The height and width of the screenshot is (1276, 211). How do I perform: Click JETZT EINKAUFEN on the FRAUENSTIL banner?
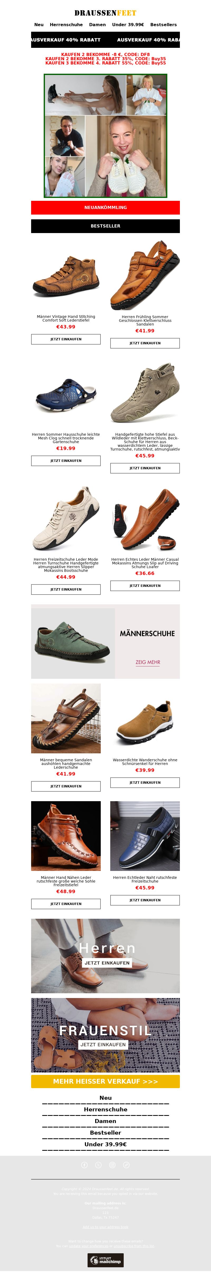pyautogui.click(x=103, y=1044)
